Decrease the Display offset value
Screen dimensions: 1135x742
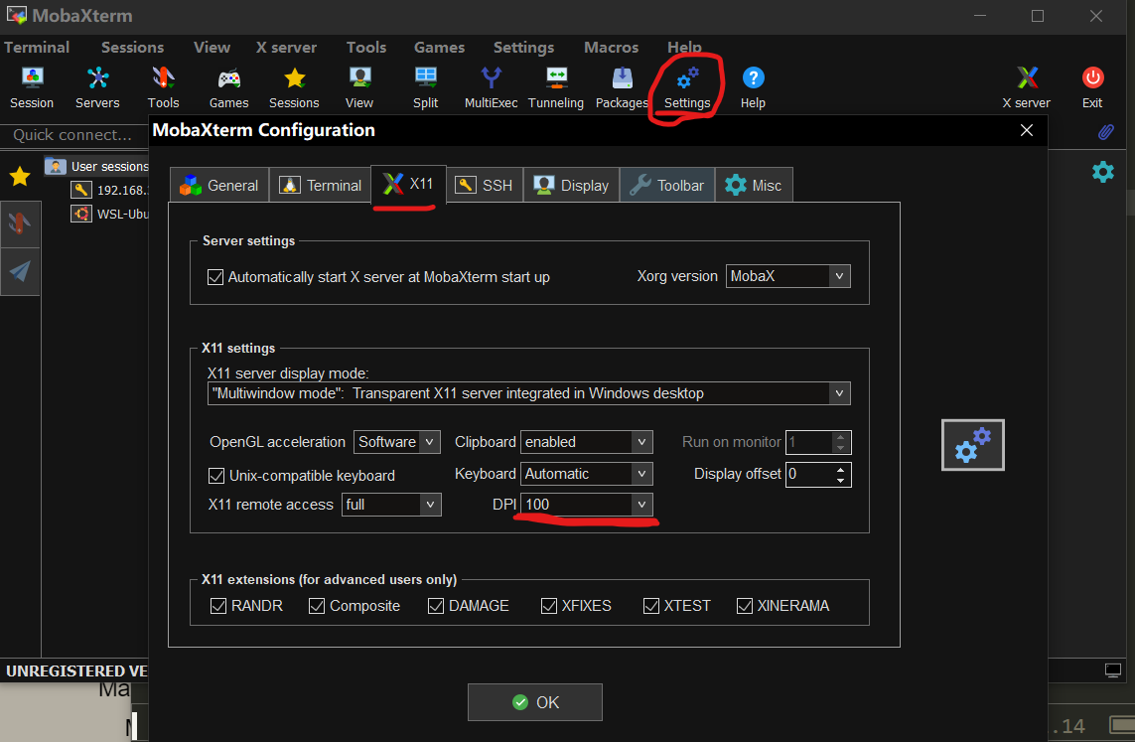(x=840, y=480)
